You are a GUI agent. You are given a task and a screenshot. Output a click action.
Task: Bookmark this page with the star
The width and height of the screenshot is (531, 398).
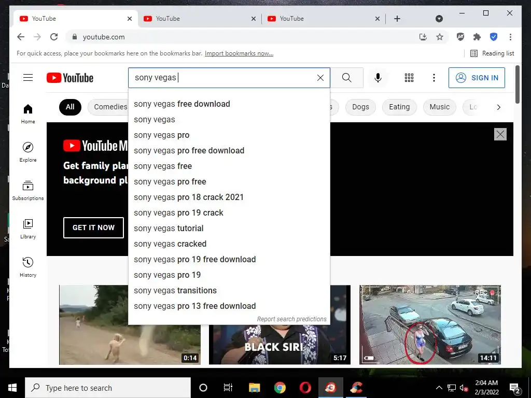440,37
